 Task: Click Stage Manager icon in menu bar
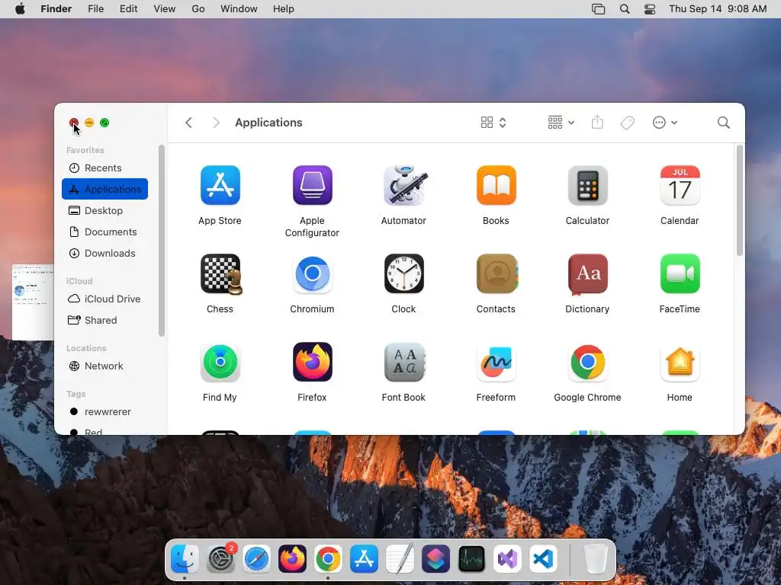[598, 9]
